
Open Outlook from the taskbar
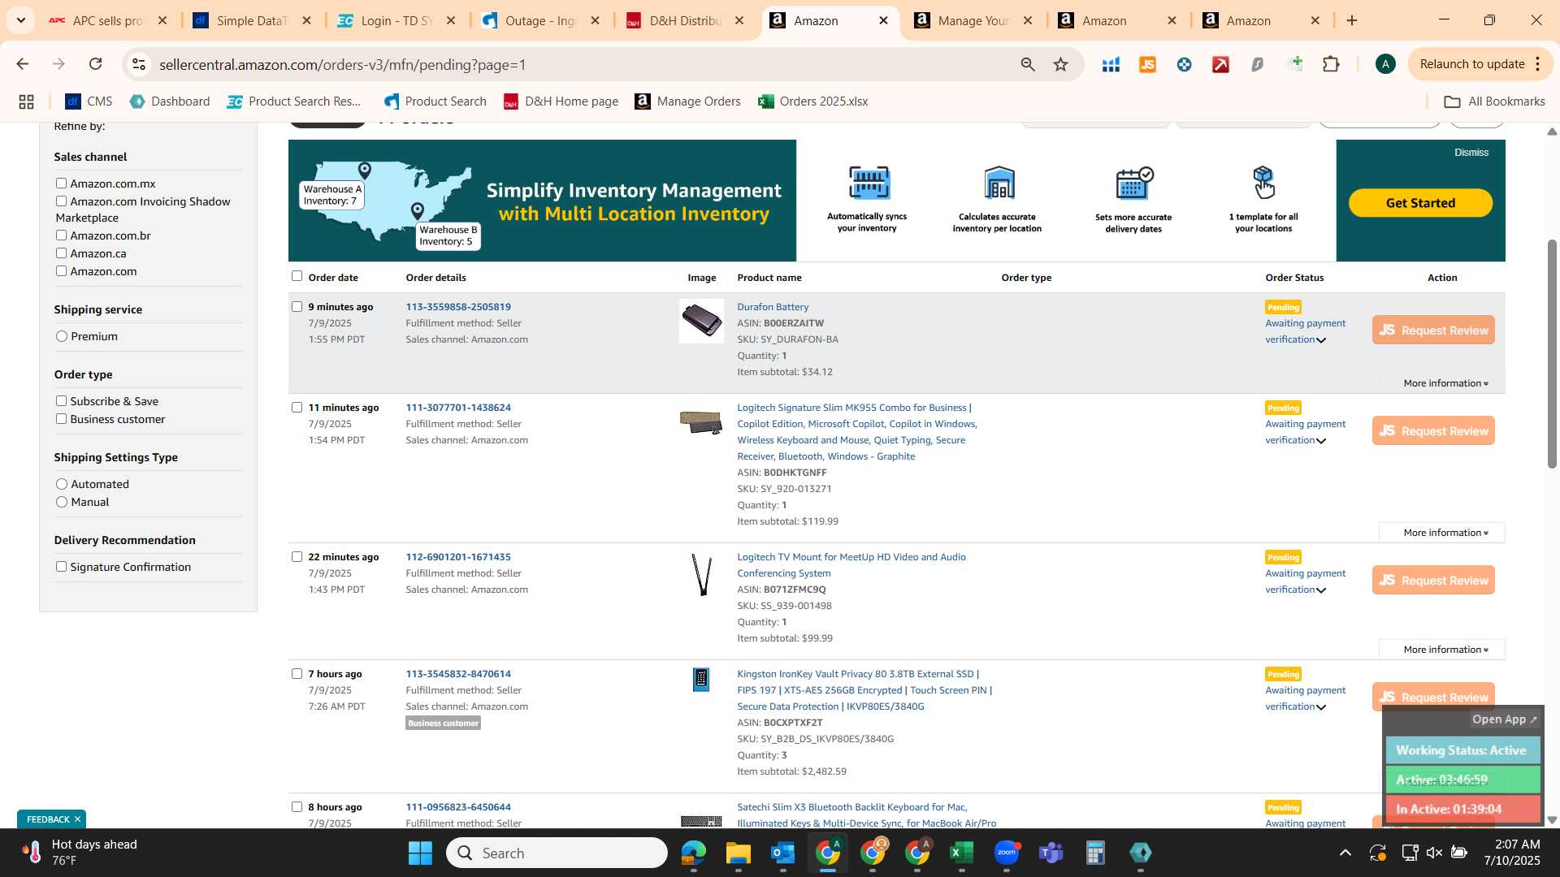pos(782,853)
